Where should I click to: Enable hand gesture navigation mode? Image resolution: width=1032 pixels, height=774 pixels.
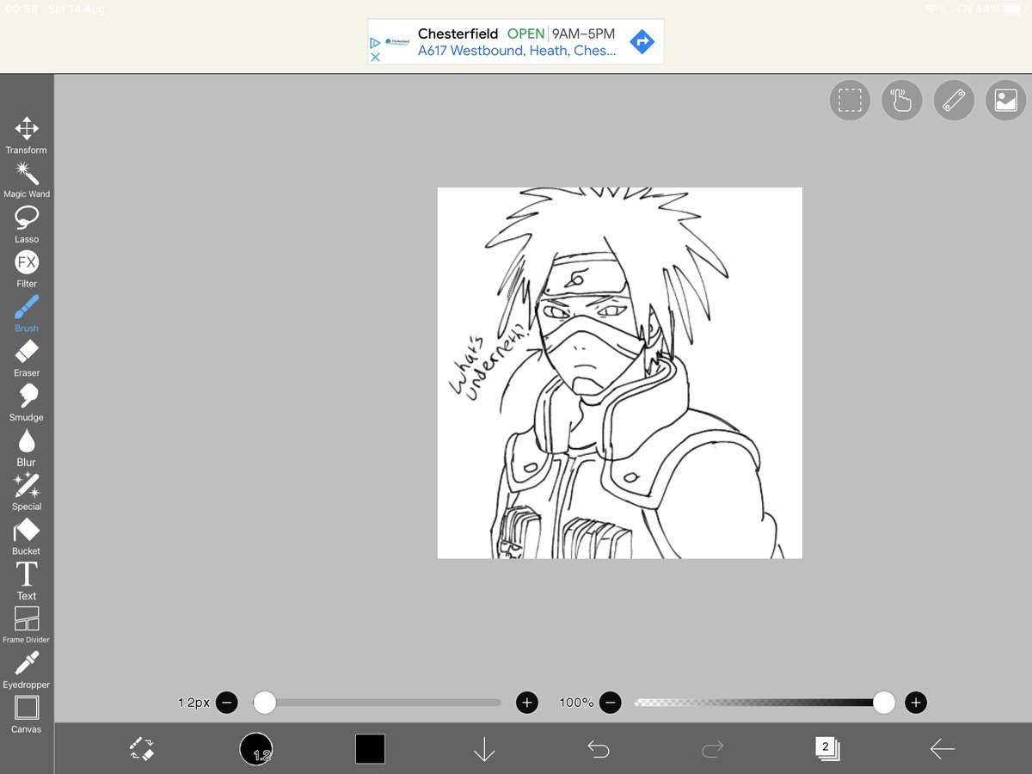coord(901,101)
